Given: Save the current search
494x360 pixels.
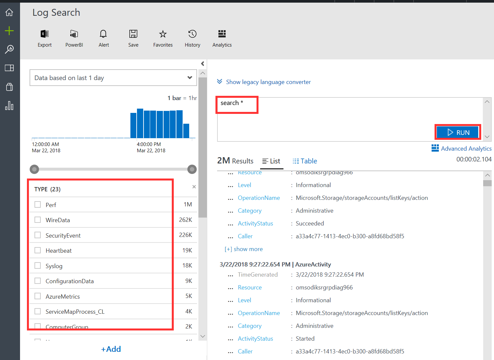Looking at the screenshot, I should tap(133, 38).
